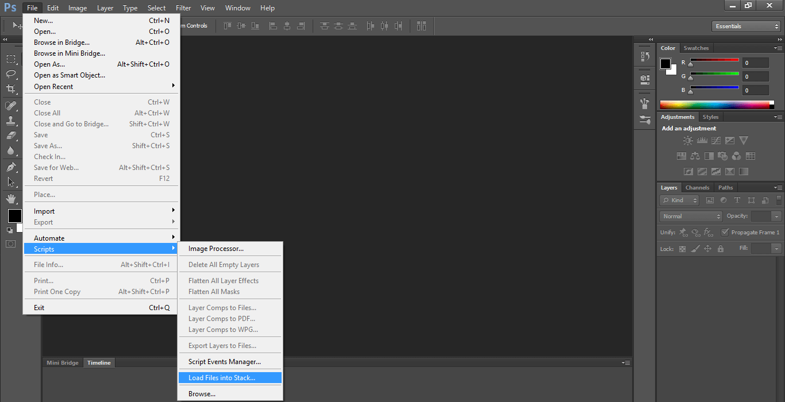The image size is (785, 402).
Task: Click the foreground color swatch in Color panel
Action: [x=665, y=64]
